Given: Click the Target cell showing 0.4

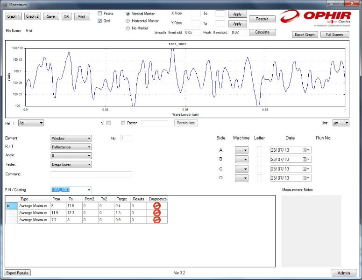Looking at the screenshot, I should click(122, 206).
